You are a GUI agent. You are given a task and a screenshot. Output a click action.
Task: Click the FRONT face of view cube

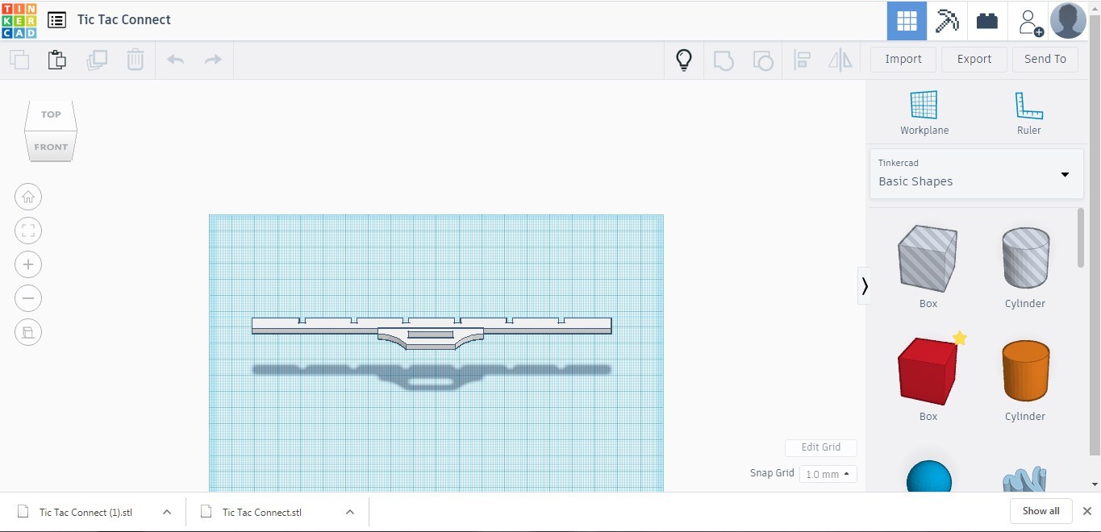[x=51, y=148]
